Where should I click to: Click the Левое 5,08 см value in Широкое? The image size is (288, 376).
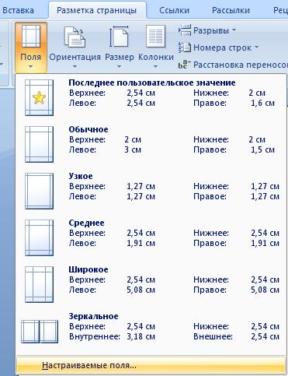pyautogui.click(x=141, y=290)
